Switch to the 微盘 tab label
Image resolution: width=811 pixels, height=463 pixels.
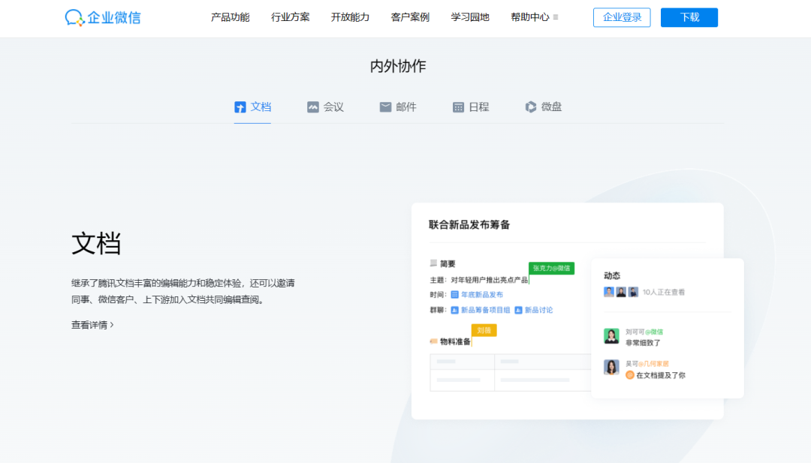pyautogui.click(x=551, y=107)
